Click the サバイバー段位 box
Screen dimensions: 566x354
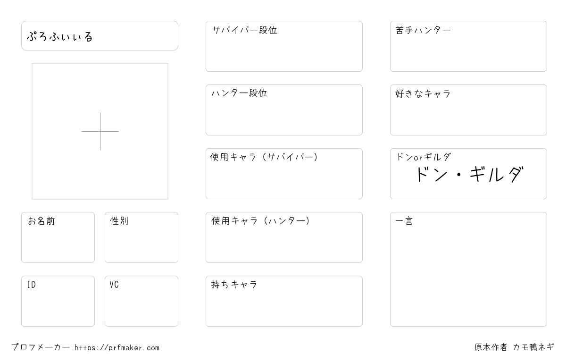(284, 46)
